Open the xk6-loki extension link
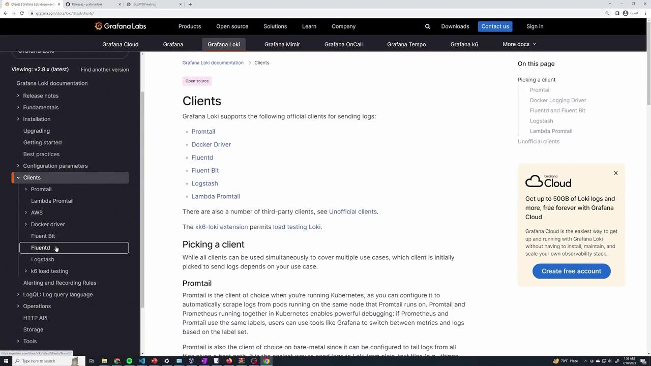Screen dimensions: 651x366 [x=222, y=227]
